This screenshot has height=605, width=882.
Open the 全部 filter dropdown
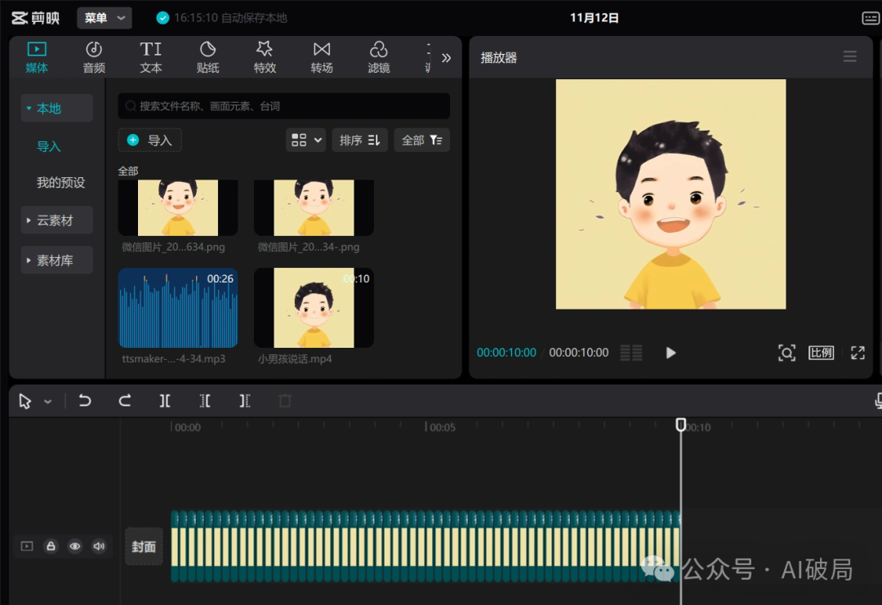coord(422,140)
